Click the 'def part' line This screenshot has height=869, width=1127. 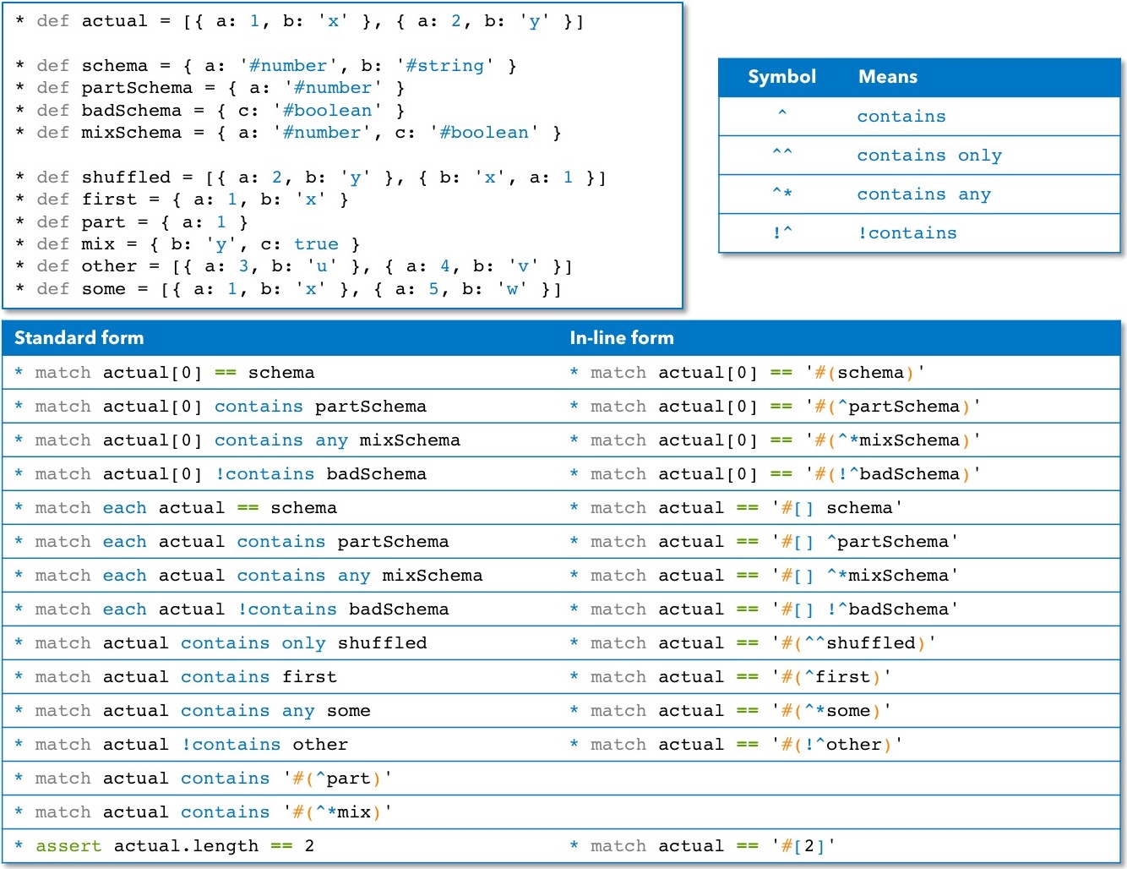[x=132, y=222]
